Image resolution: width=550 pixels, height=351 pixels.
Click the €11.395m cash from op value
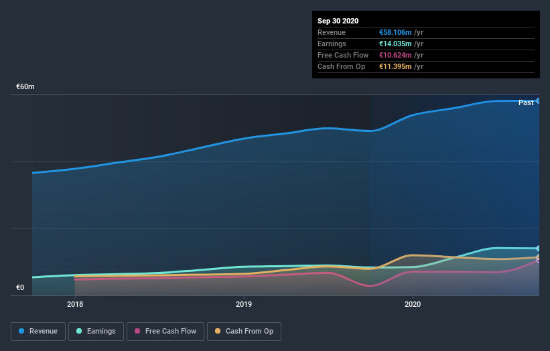[x=395, y=66]
